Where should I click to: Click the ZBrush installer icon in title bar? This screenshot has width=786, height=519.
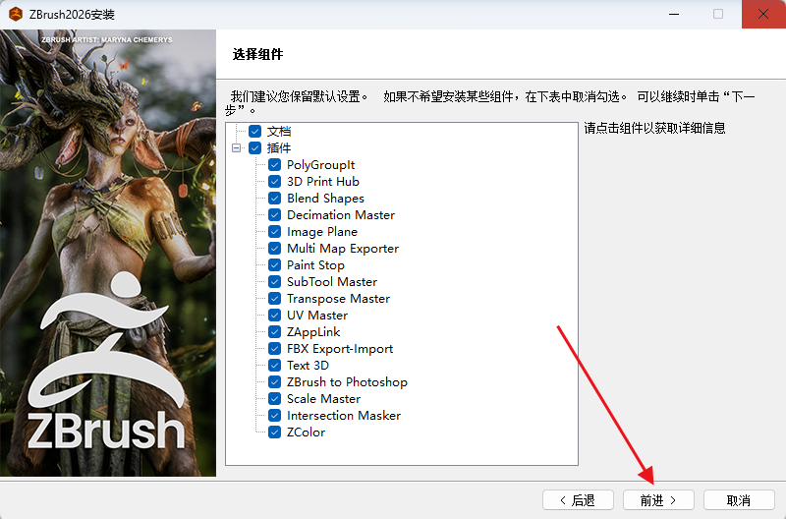(x=16, y=14)
